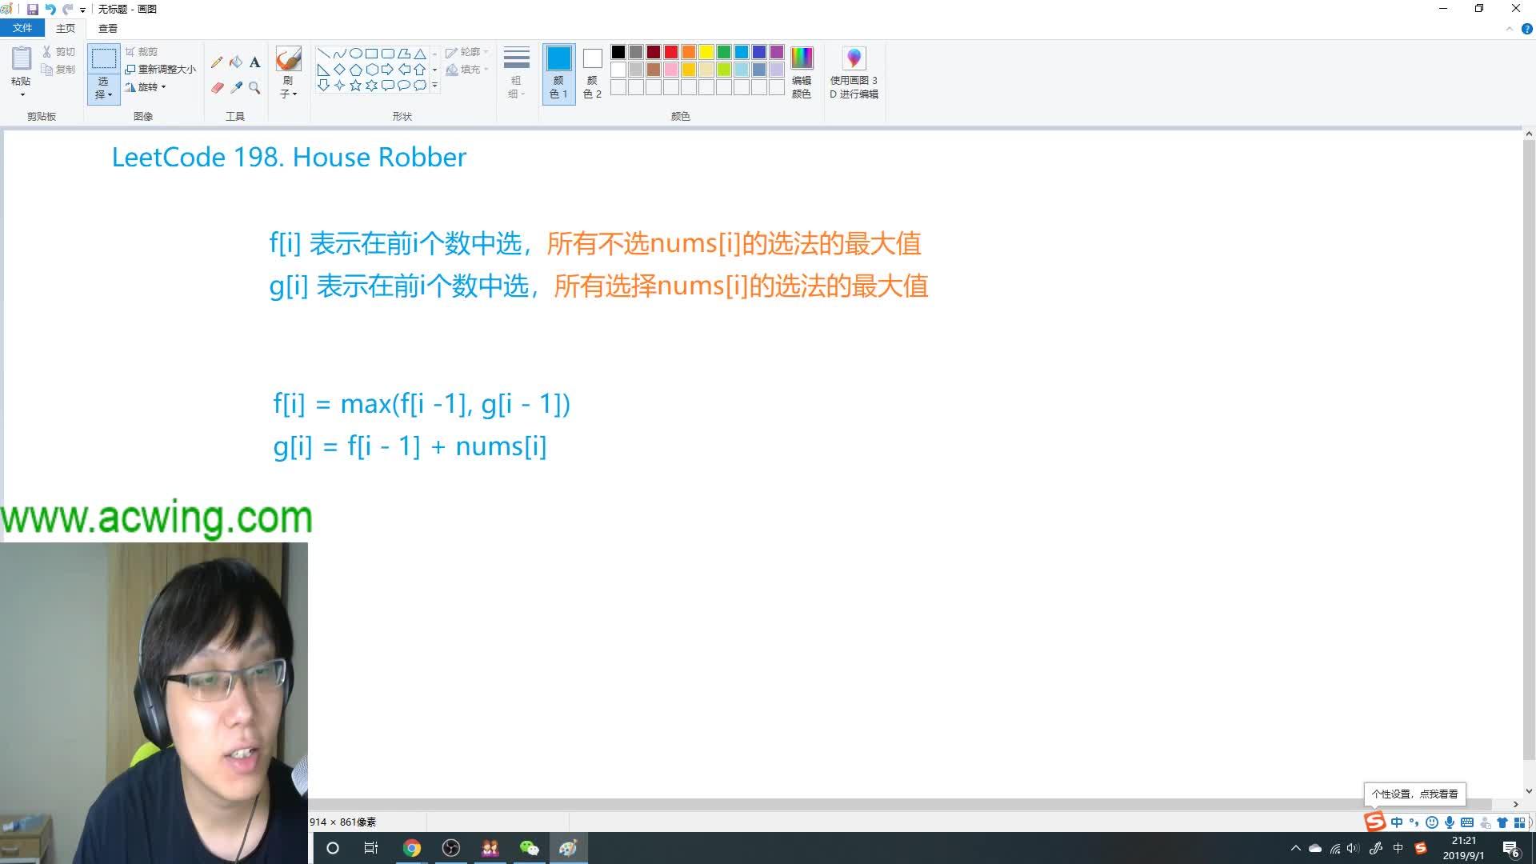Image resolution: width=1536 pixels, height=864 pixels.
Task: Click the Paste clipboard icon
Action: click(x=22, y=58)
